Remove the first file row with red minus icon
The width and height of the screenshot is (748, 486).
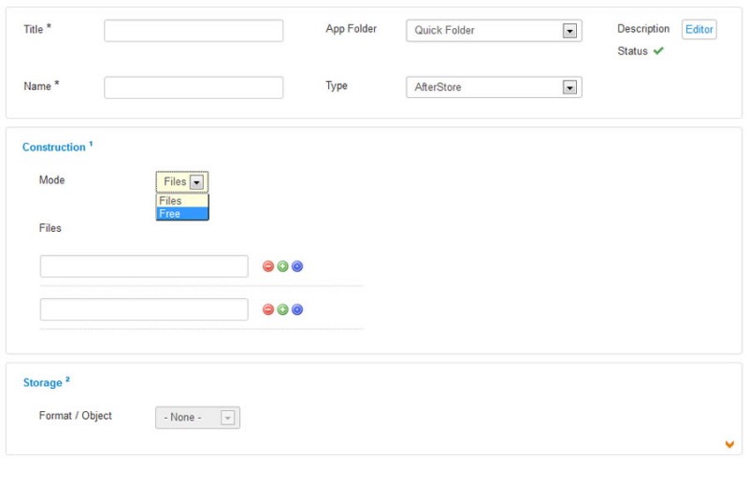(268, 266)
